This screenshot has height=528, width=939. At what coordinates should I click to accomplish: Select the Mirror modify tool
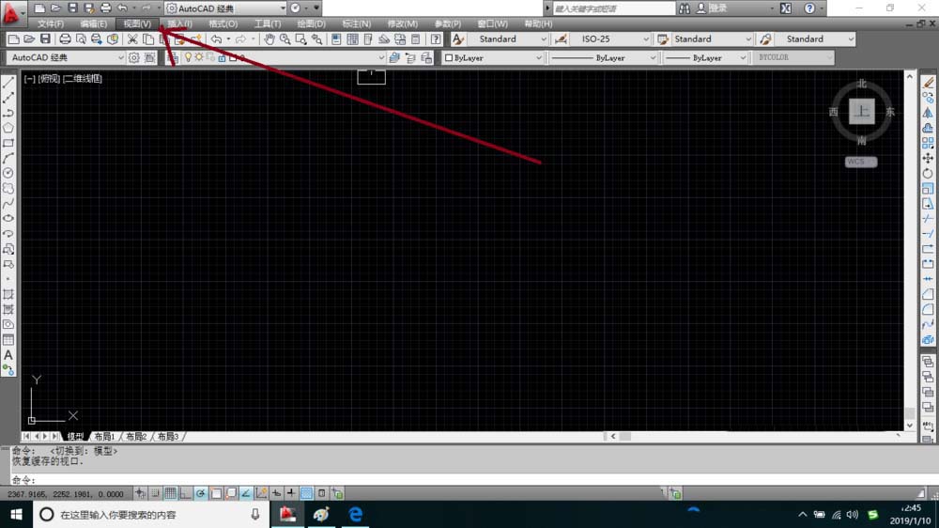928,113
